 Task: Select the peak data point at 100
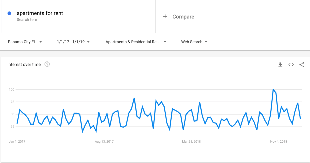(x=273, y=90)
